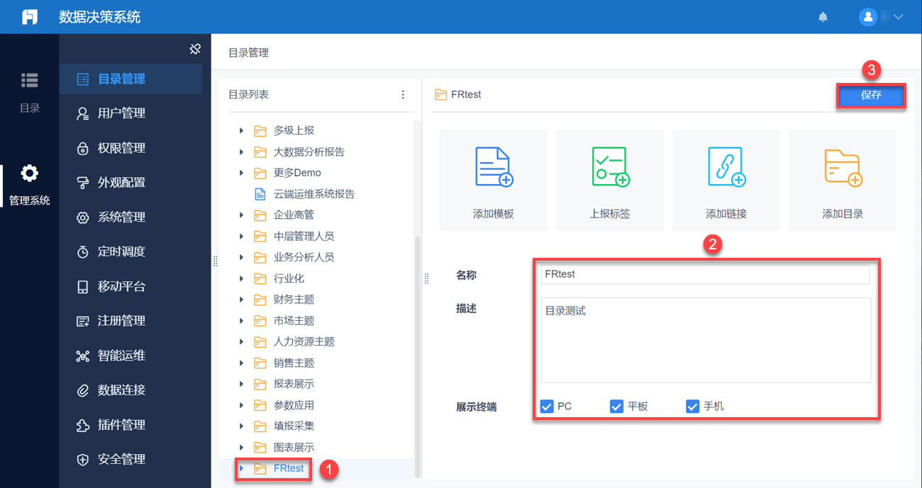The width and height of the screenshot is (922, 488).
Task: Expand the 企业高管 folder arrow
Action: tap(241, 215)
